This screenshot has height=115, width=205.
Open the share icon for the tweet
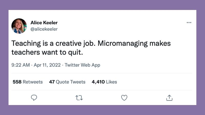(x=169, y=98)
